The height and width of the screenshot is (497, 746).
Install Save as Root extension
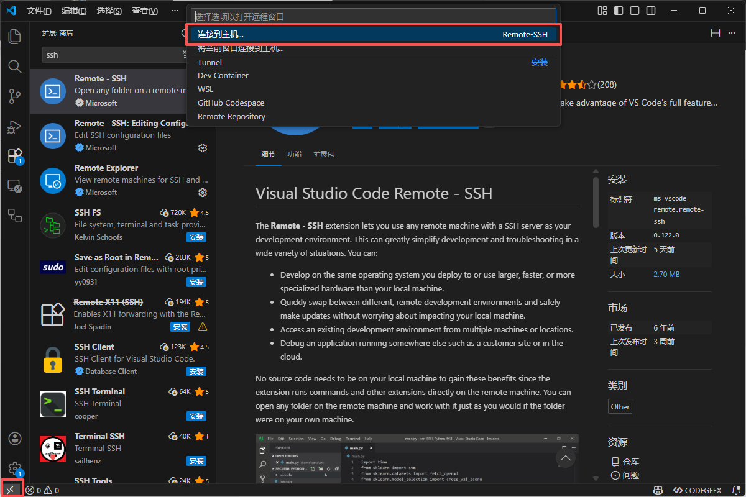pos(196,282)
